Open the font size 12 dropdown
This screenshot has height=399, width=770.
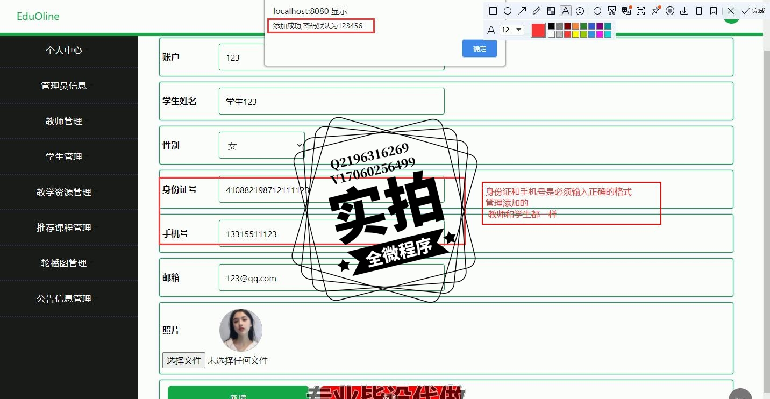tap(511, 30)
